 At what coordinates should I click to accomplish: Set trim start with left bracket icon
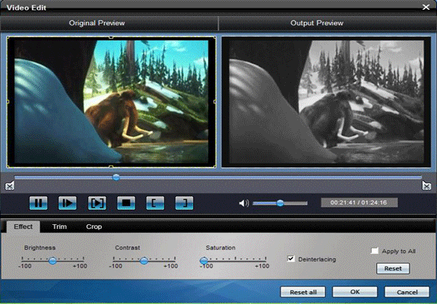[155, 203]
